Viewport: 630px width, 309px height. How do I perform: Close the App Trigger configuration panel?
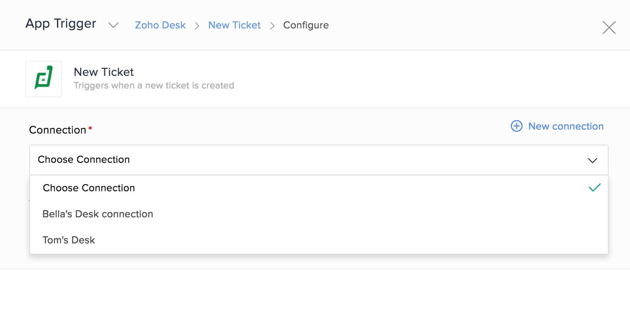(609, 28)
